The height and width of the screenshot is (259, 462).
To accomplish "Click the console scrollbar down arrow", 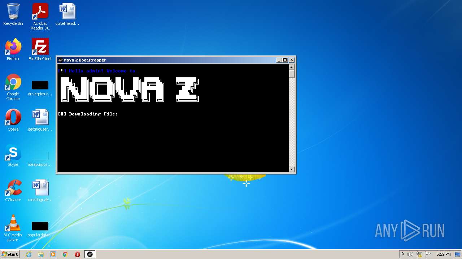I will click(292, 169).
